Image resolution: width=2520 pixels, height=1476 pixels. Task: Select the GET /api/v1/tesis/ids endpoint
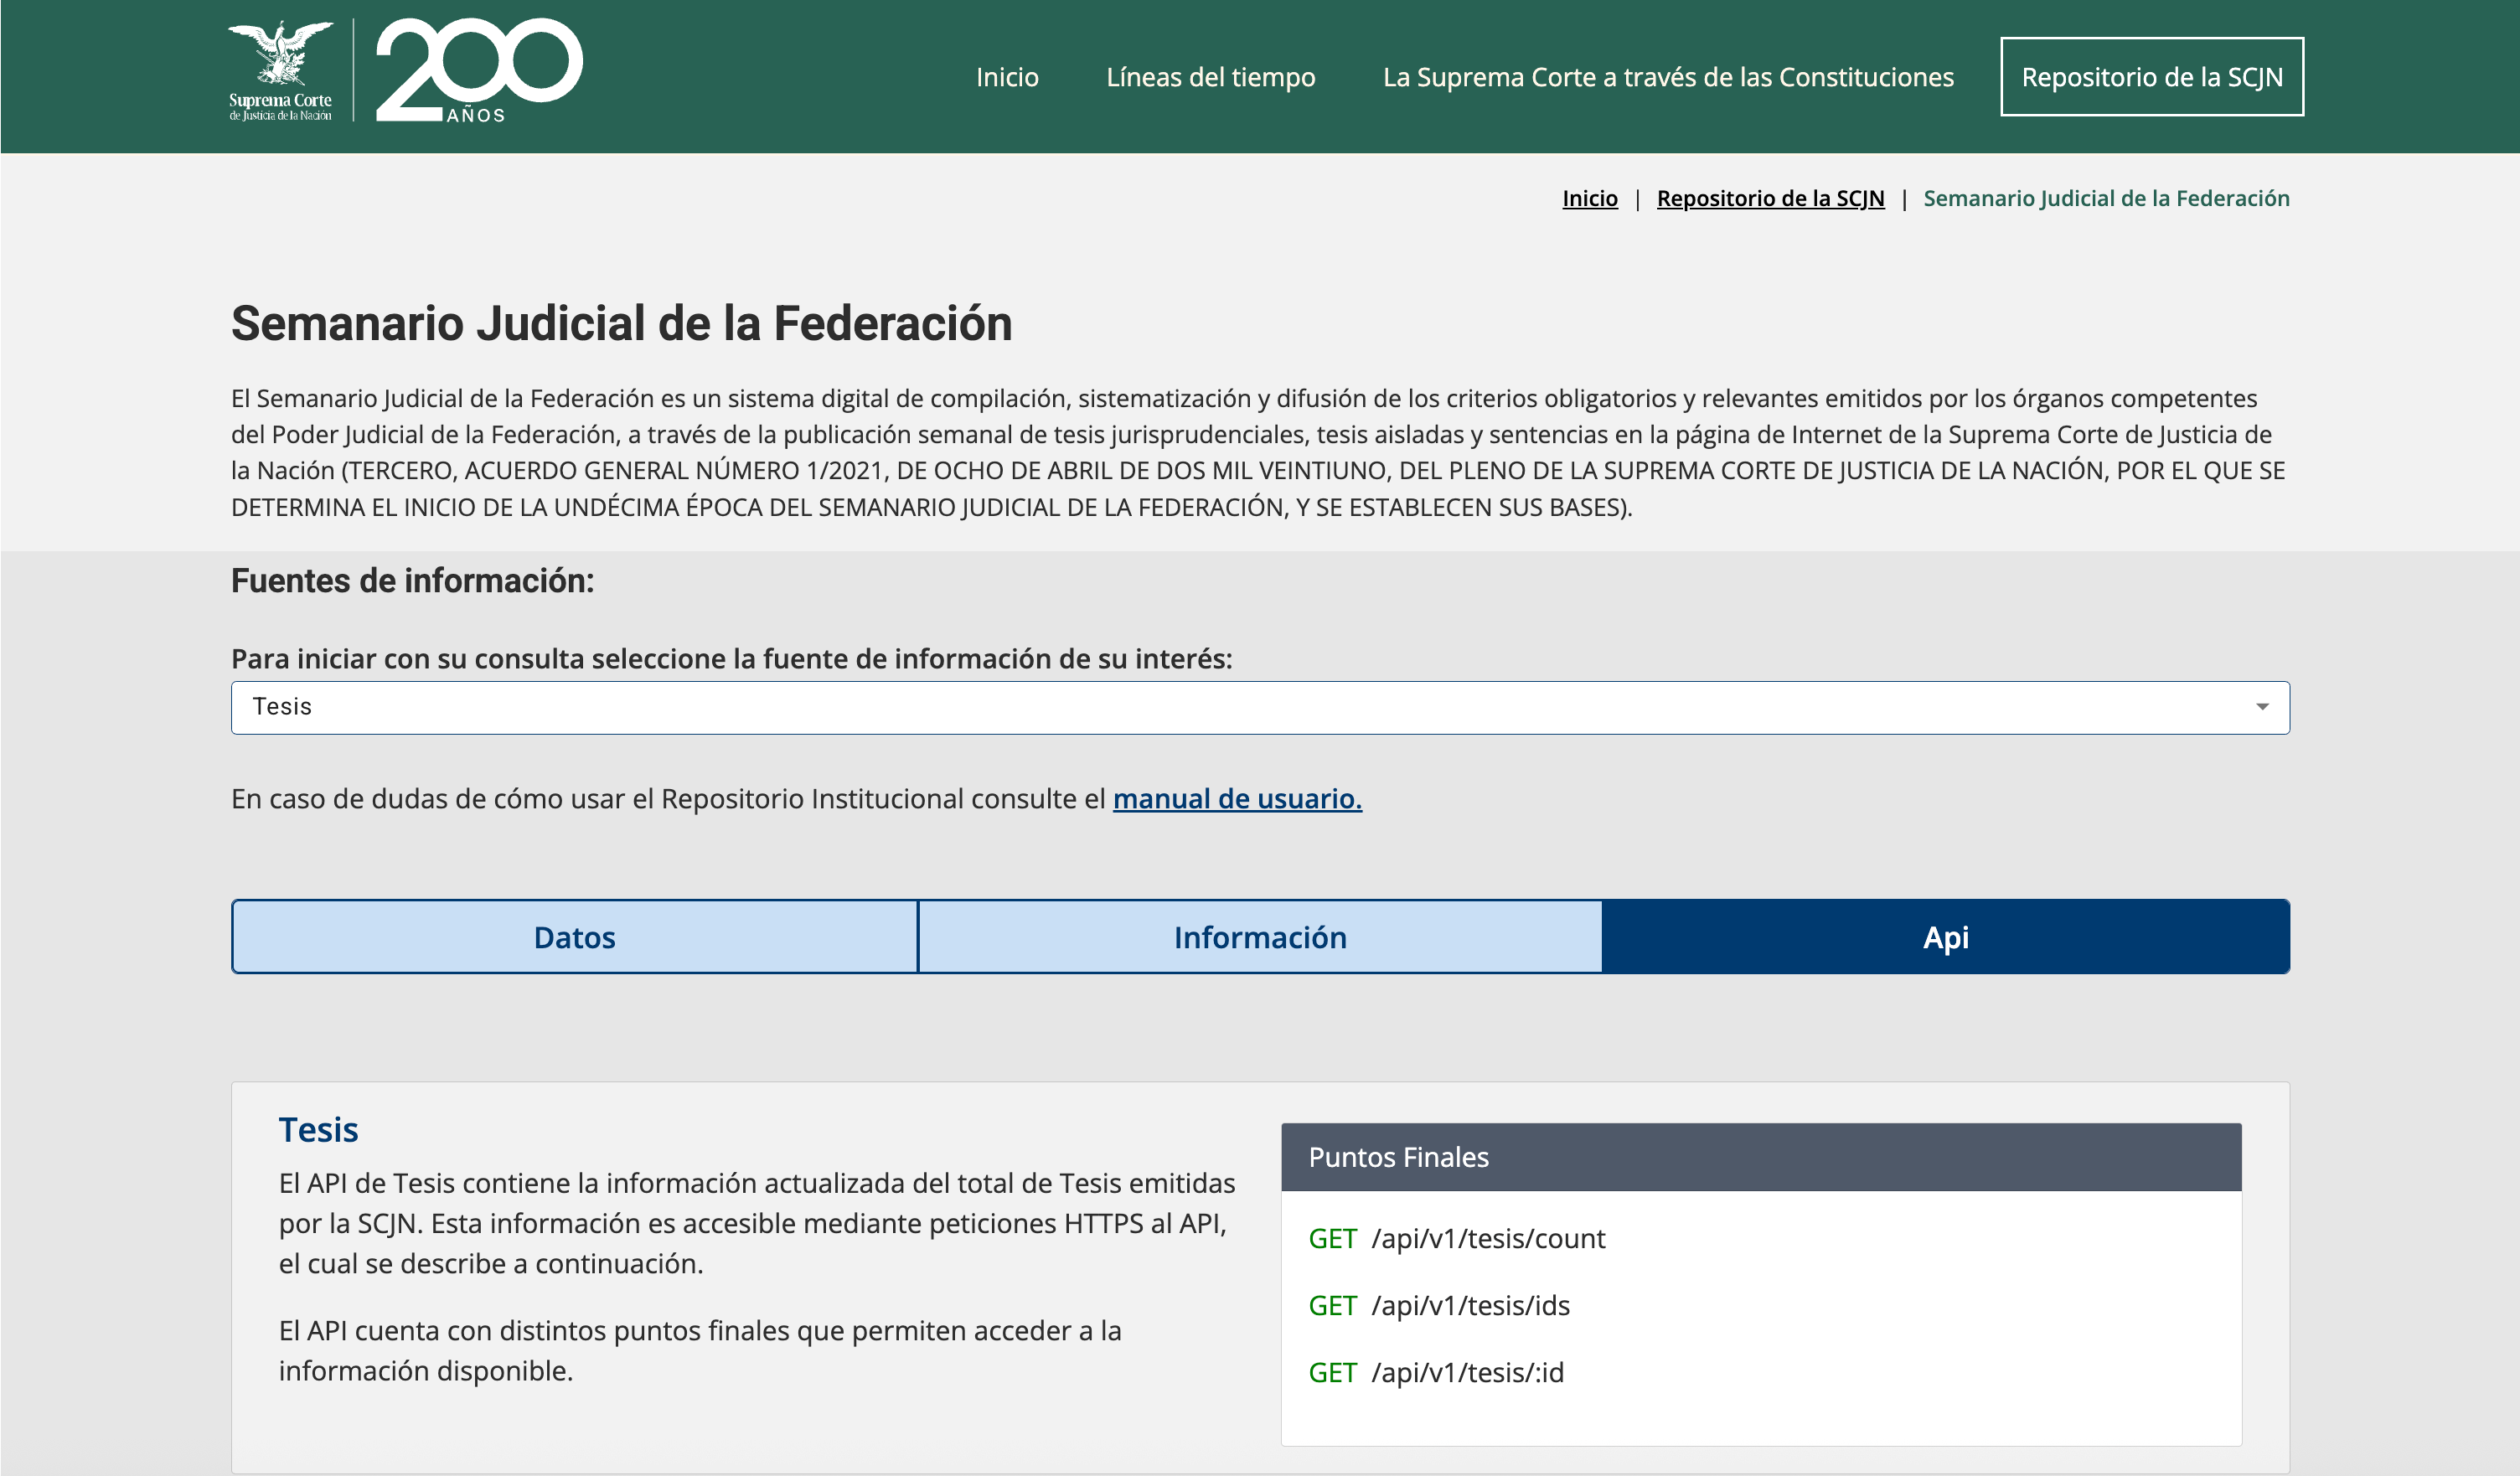point(1439,1305)
